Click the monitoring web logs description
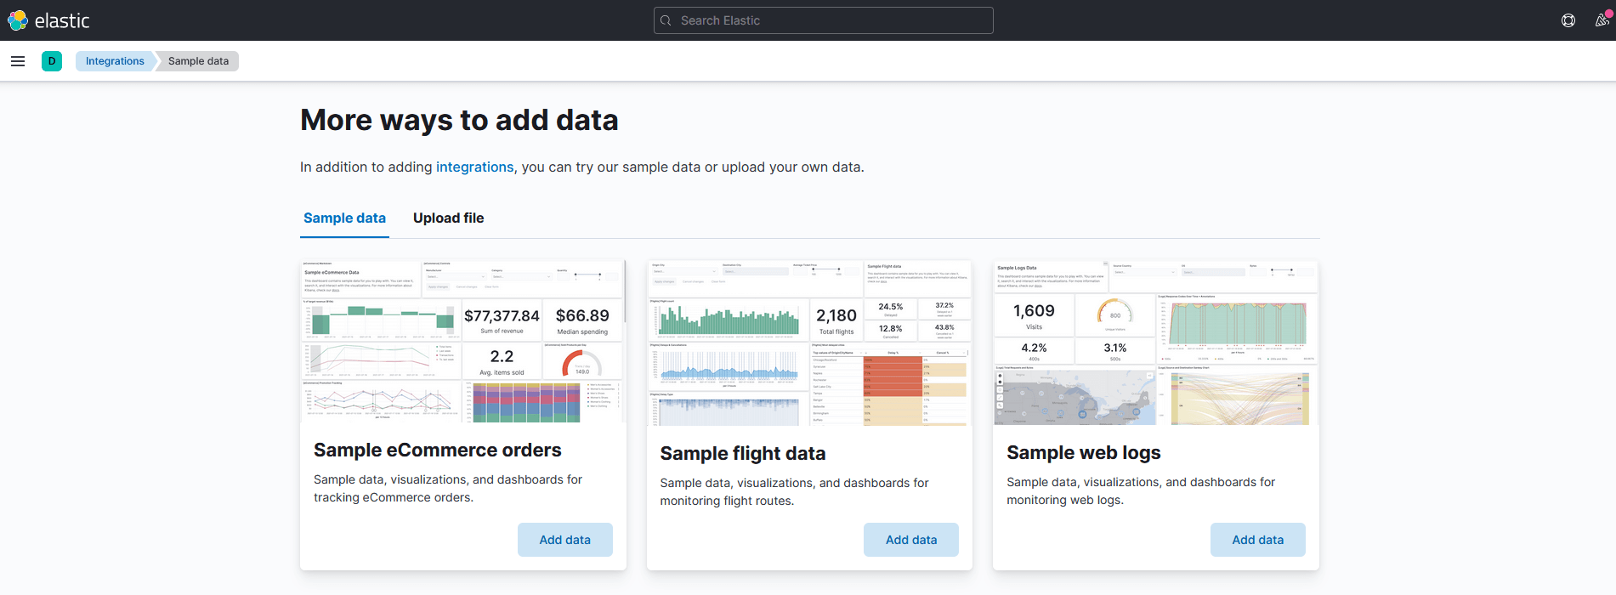The width and height of the screenshot is (1616, 595). click(x=1141, y=491)
